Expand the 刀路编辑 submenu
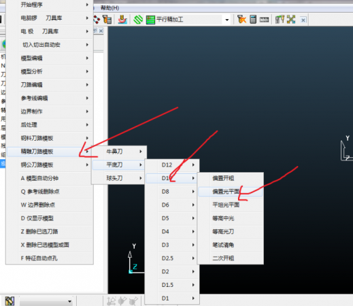This screenshot has width=353, height=306. coord(50,85)
